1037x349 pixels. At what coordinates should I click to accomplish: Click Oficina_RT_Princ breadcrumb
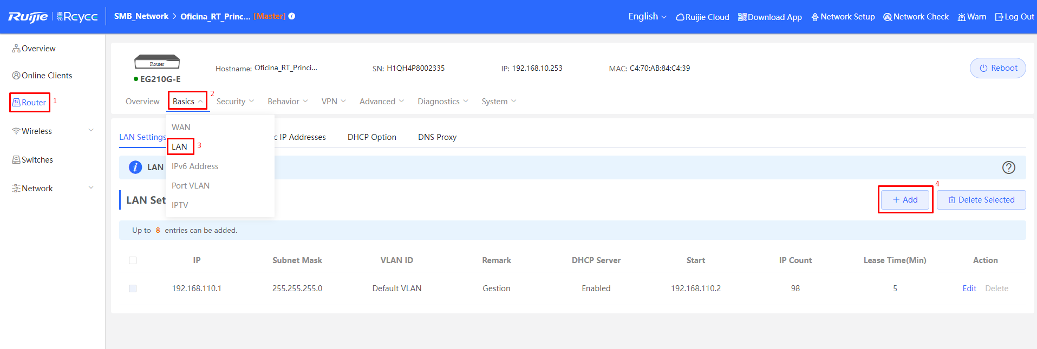[215, 16]
